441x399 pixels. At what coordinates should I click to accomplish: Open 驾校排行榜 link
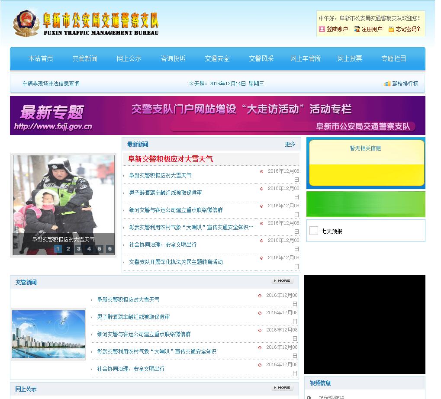pyautogui.click(x=405, y=84)
